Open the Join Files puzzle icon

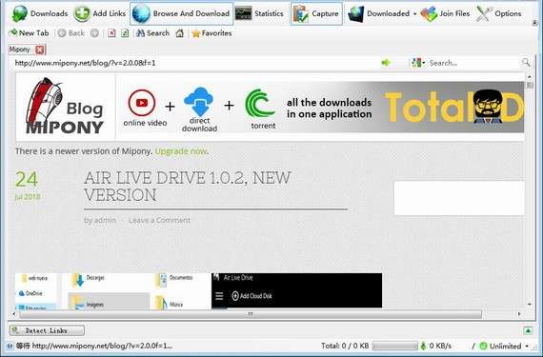429,14
